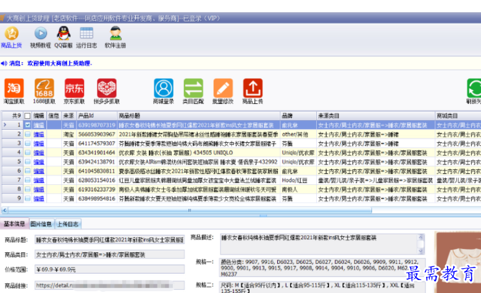Switch to the 基本信息 tab
The image size is (481, 293).
click(x=14, y=224)
